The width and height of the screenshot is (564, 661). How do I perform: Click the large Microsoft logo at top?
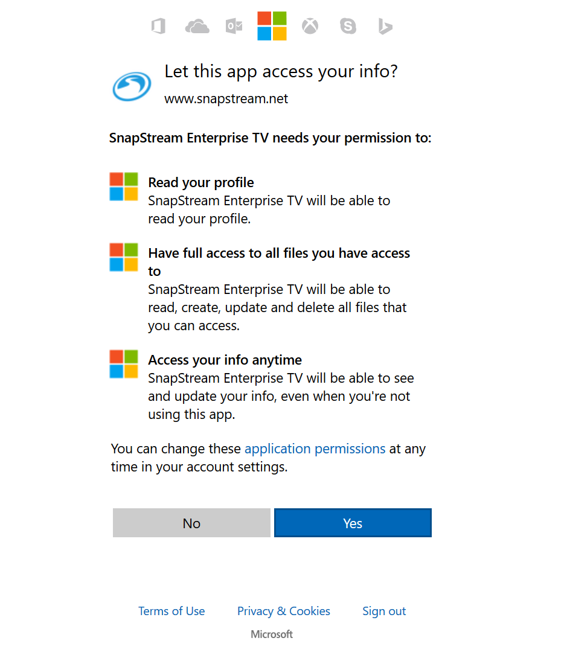(x=272, y=26)
